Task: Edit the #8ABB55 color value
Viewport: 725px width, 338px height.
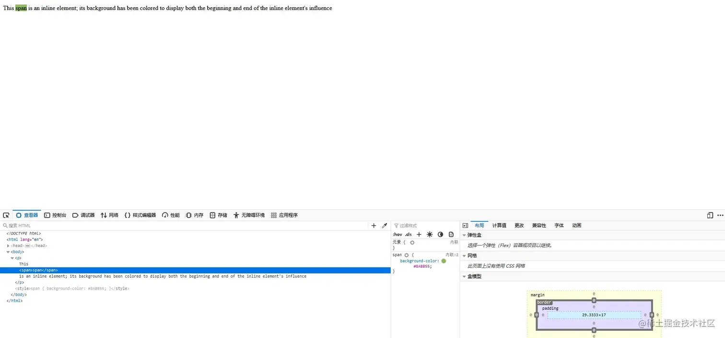Action: click(x=421, y=266)
